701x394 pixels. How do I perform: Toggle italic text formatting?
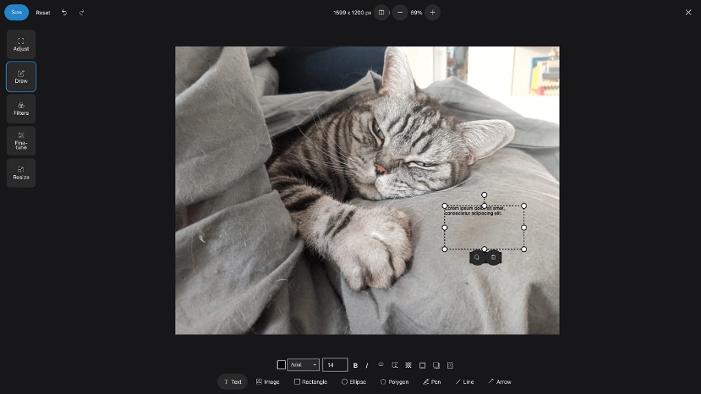[367, 365]
